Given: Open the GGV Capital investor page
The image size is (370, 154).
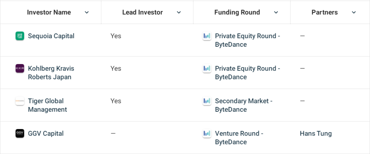Looking at the screenshot, I should pos(46,134).
